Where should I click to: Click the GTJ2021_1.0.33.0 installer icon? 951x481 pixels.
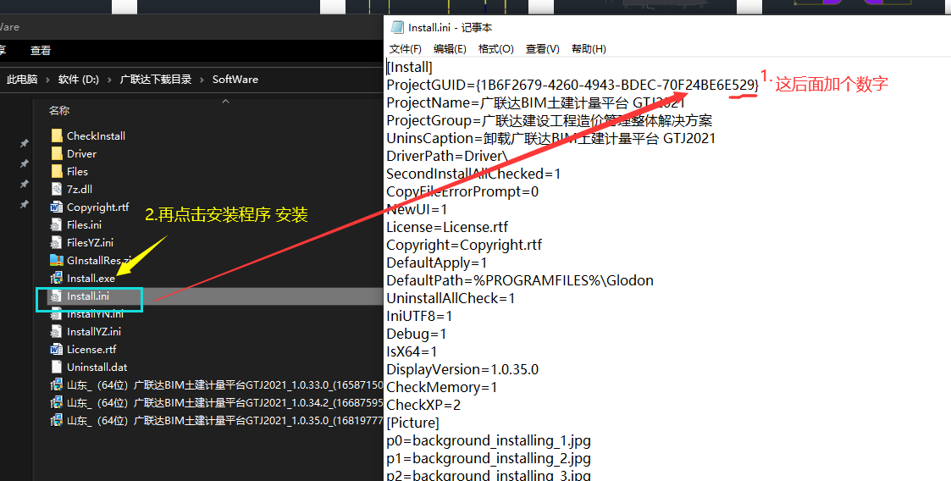(57, 384)
